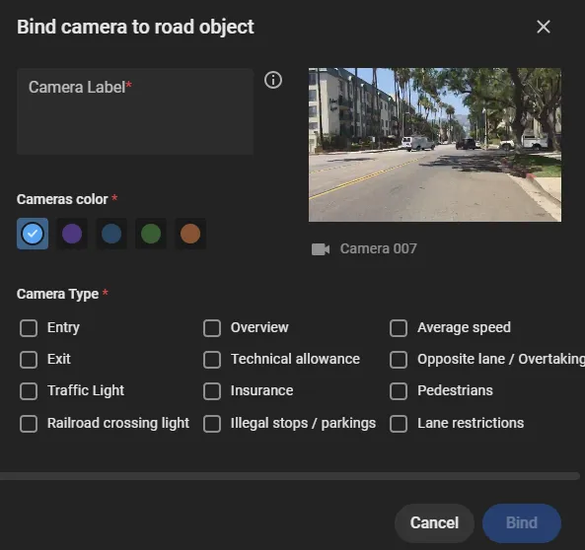Tick the Exit checkbox
Image resolution: width=585 pixels, height=550 pixels.
[x=29, y=360]
